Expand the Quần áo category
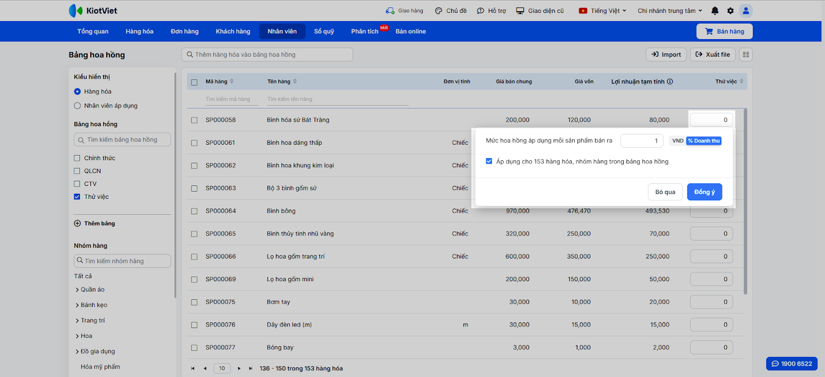 (77, 290)
